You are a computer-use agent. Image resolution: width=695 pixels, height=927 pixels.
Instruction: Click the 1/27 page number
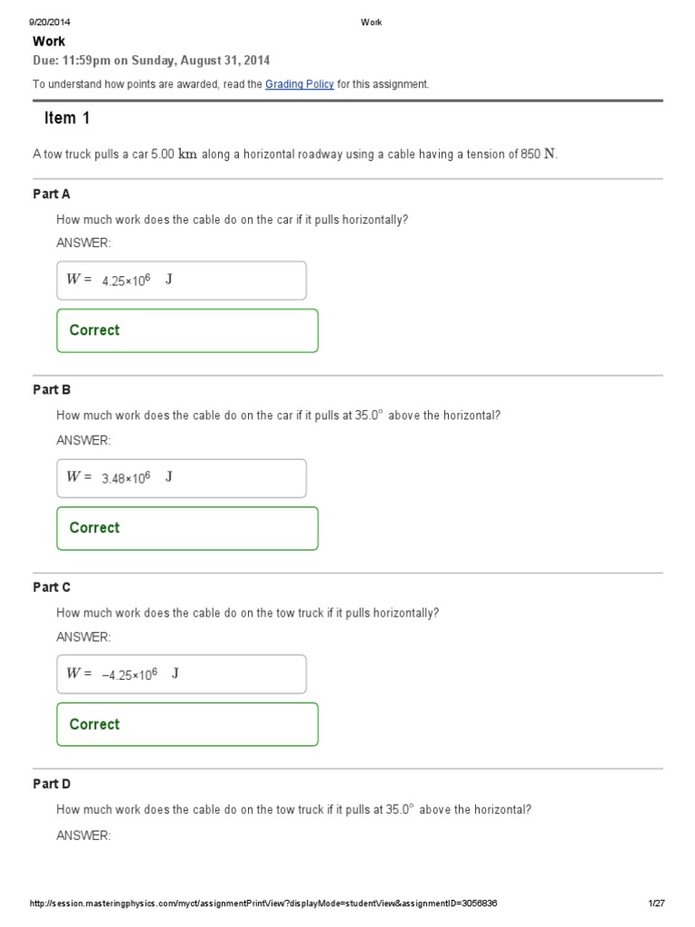tap(656, 903)
